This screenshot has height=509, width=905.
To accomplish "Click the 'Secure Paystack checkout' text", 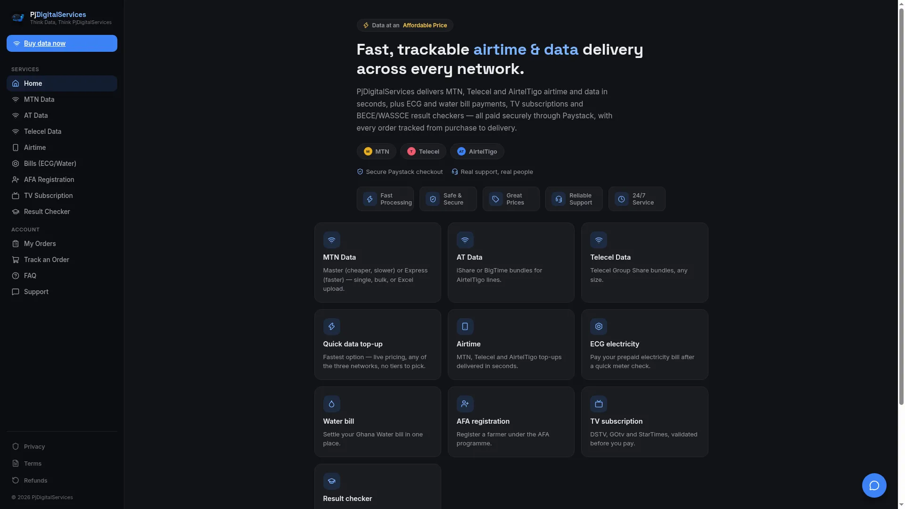I will pyautogui.click(x=404, y=172).
